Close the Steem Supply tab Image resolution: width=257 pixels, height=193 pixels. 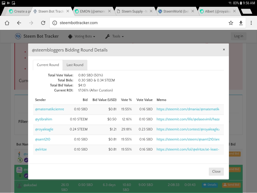151,11
